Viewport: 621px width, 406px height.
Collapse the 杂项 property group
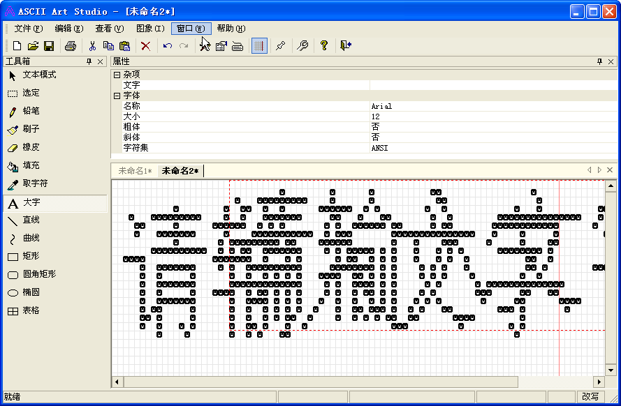(117, 75)
